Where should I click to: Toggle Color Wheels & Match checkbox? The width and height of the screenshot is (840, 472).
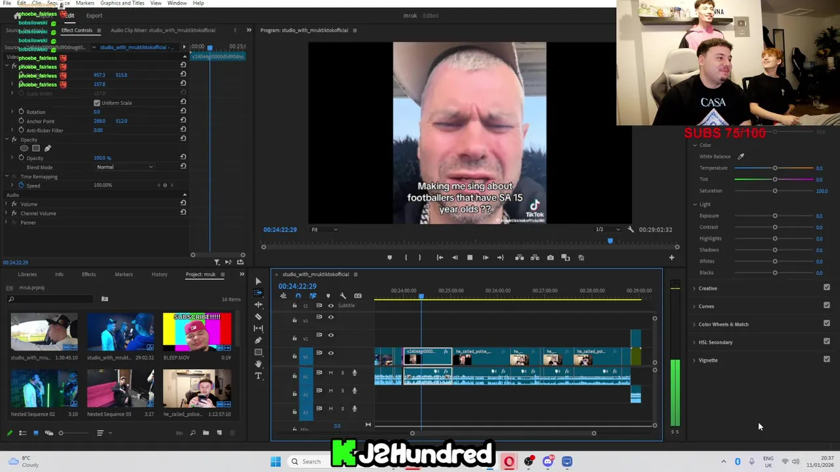[827, 323]
